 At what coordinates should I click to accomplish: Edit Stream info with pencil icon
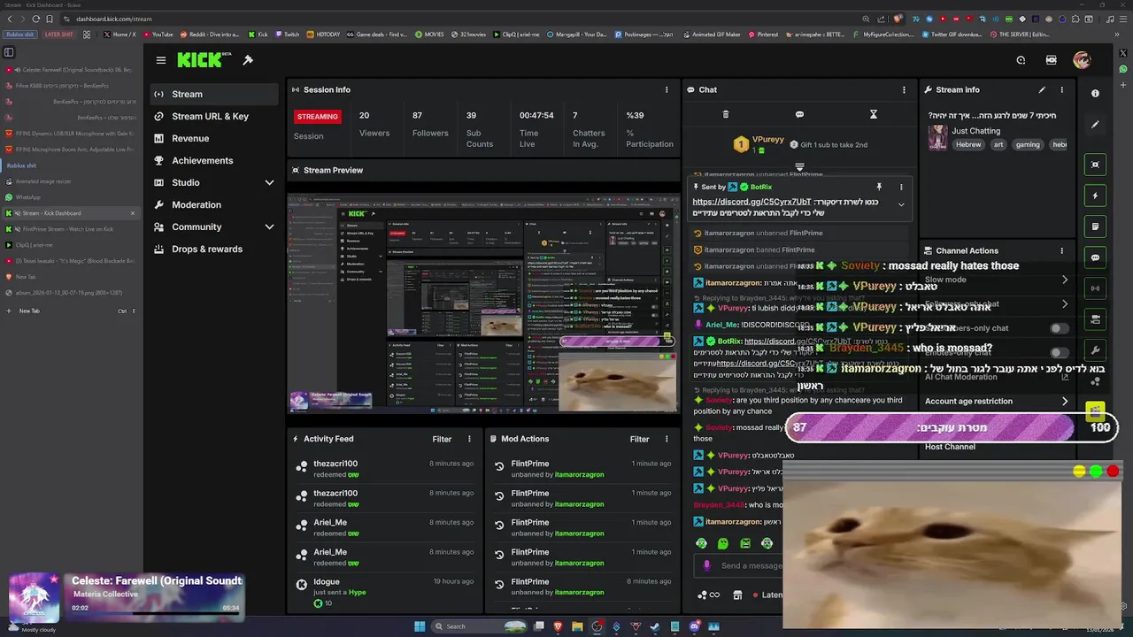click(1042, 89)
